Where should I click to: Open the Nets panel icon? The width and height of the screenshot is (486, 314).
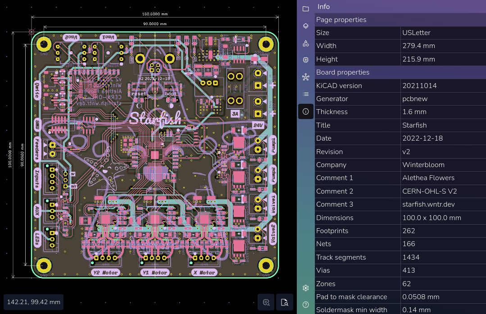[306, 77]
